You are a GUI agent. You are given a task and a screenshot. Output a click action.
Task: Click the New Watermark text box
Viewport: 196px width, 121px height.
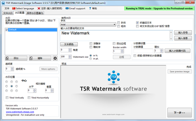(115, 35)
